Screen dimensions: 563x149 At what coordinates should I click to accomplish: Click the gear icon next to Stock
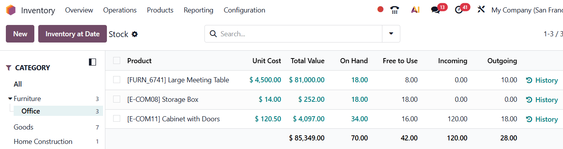[x=135, y=34]
